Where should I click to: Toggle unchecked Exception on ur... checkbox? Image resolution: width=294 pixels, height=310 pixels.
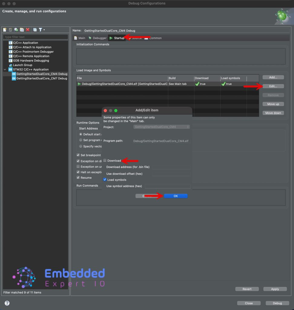78,167
